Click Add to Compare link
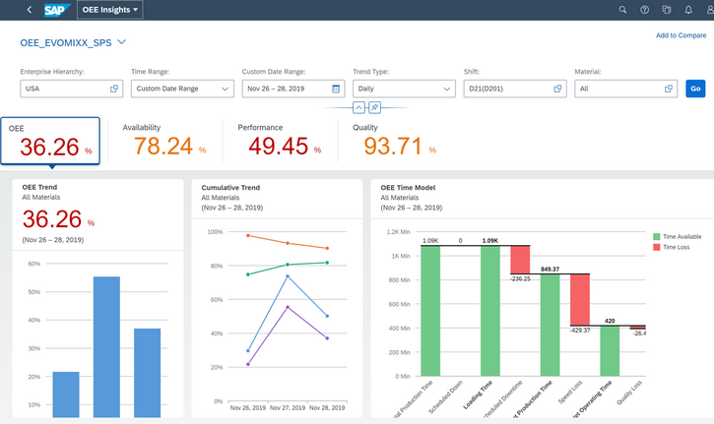The width and height of the screenshot is (714, 424). (x=681, y=35)
